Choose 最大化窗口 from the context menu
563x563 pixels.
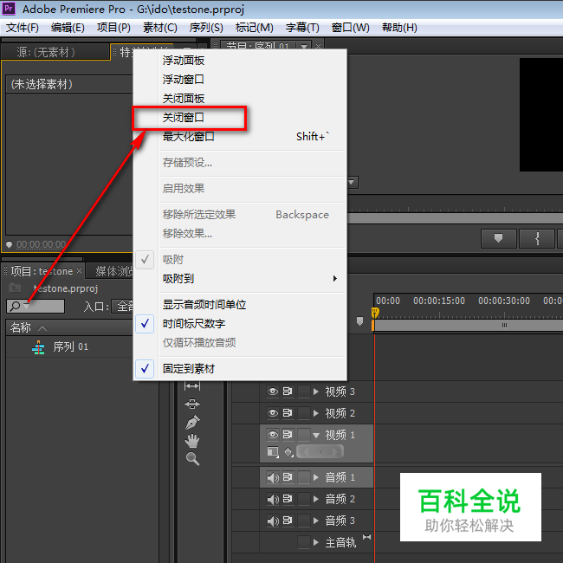coord(240,137)
